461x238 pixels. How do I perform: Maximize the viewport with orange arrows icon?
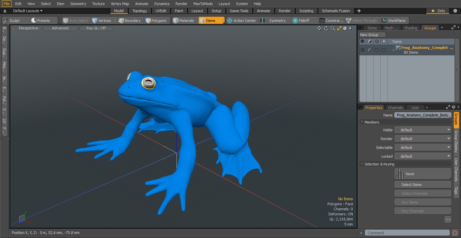point(339,28)
